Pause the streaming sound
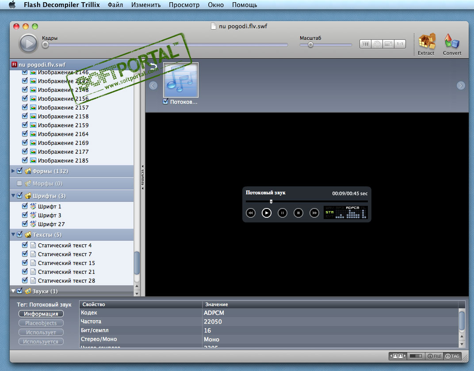The width and height of the screenshot is (474, 371). coord(283,213)
